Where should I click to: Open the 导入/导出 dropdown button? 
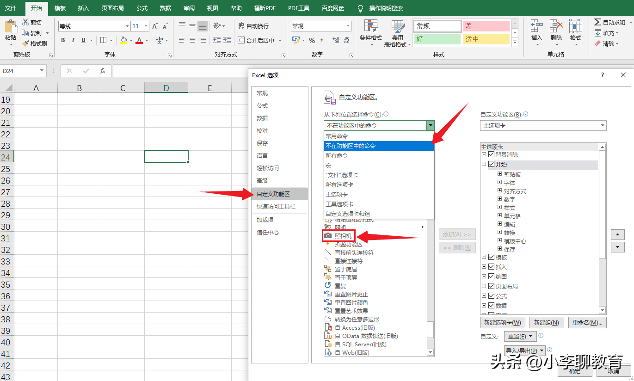[525, 350]
